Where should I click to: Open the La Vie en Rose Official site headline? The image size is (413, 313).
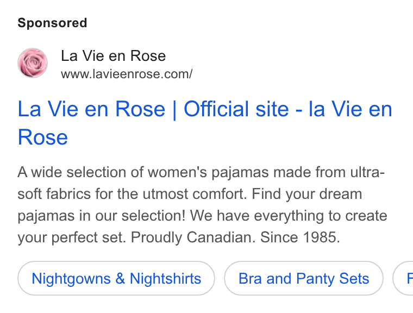pos(205,123)
